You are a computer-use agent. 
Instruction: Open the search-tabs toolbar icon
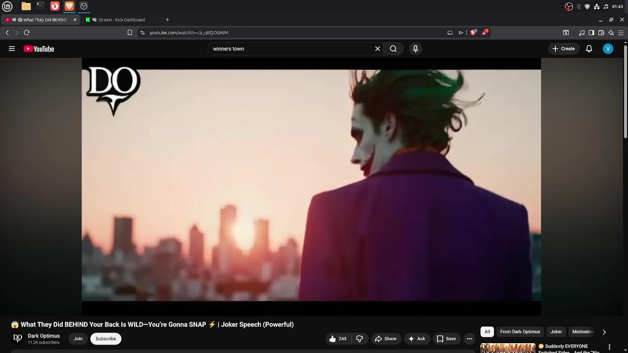pos(566,32)
